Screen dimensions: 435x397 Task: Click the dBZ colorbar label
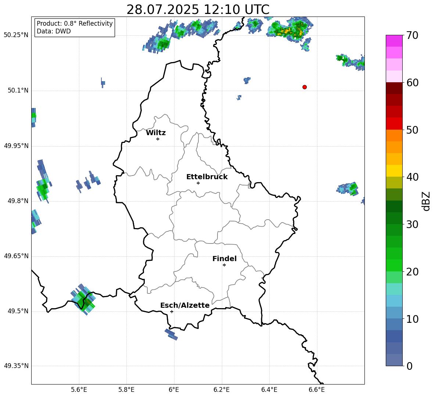(x=427, y=201)
